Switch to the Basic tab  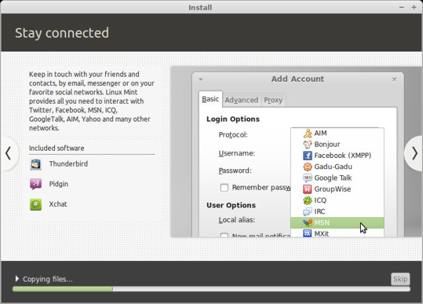tap(210, 99)
